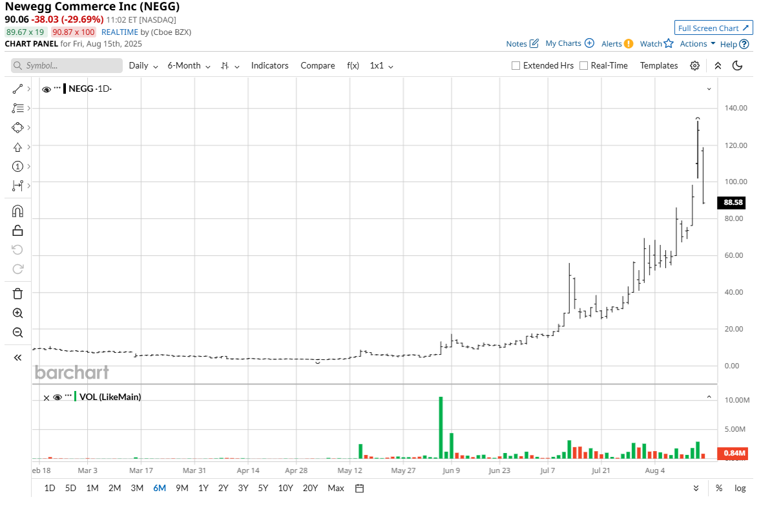Screen dimensions: 772x506
Task: Delete drawings with the trash icon
Action: click(x=17, y=293)
